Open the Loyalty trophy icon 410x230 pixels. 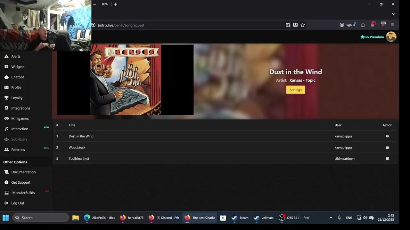pyautogui.click(x=6, y=98)
